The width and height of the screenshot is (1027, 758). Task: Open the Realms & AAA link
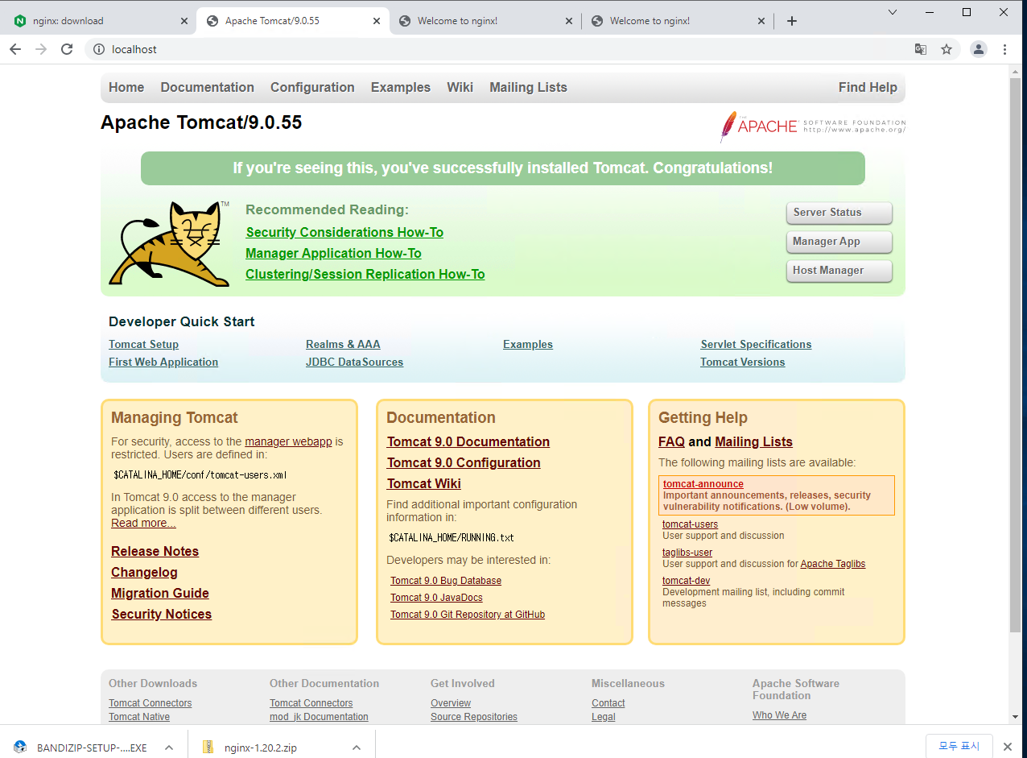coord(343,344)
